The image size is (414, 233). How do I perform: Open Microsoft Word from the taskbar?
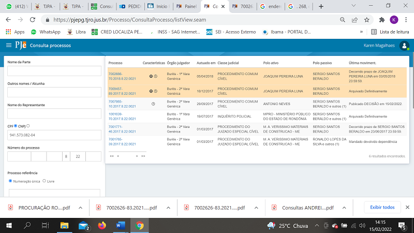(120, 225)
